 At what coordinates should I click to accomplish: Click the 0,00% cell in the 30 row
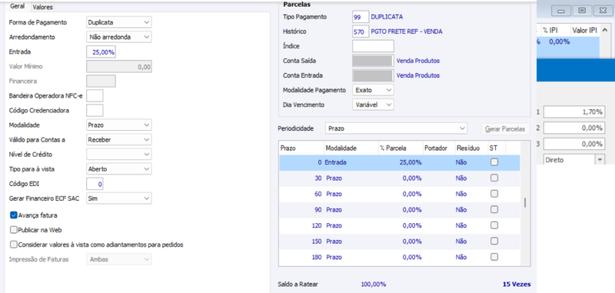[x=401, y=178]
